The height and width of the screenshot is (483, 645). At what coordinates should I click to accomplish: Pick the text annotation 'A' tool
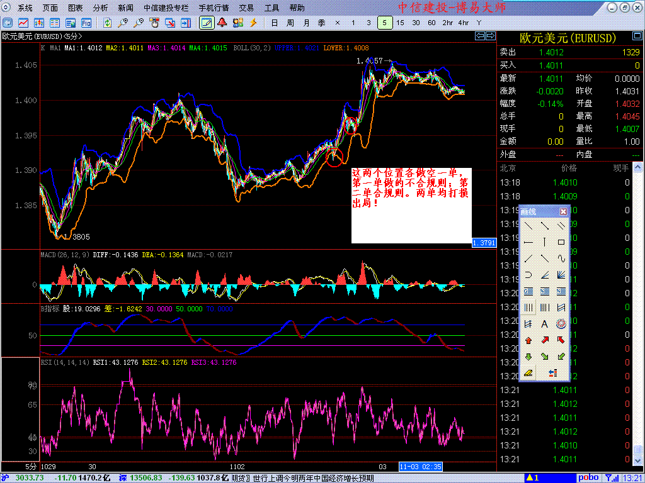coord(545,323)
